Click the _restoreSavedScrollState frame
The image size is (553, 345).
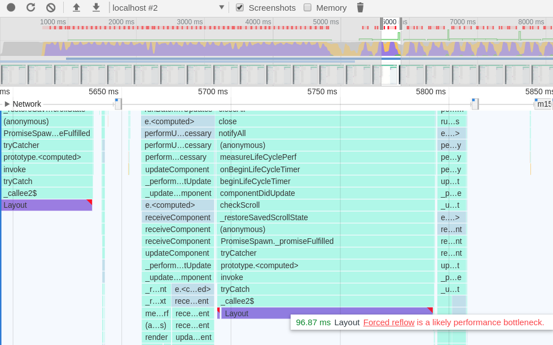pyautogui.click(x=326, y=217)
